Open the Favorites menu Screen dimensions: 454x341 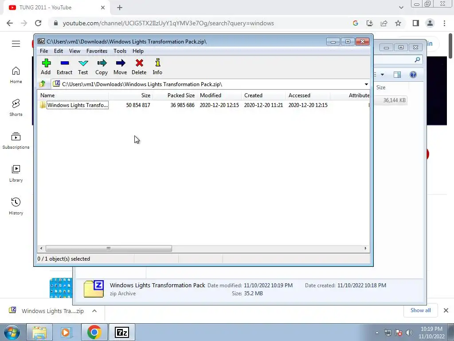[x=97, y=51]
